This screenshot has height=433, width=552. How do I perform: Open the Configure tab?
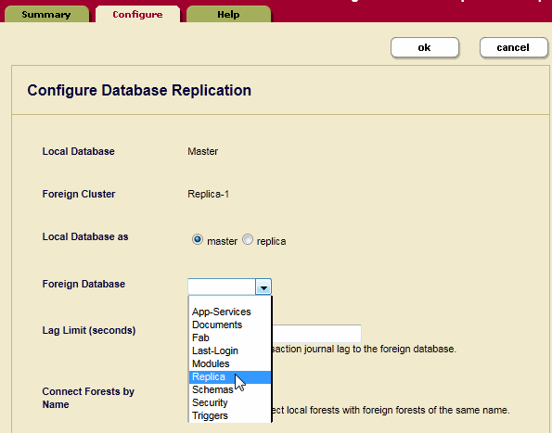click(137, 15)
